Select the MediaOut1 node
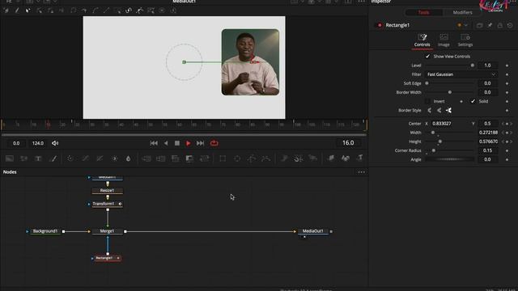 point(313,231)
